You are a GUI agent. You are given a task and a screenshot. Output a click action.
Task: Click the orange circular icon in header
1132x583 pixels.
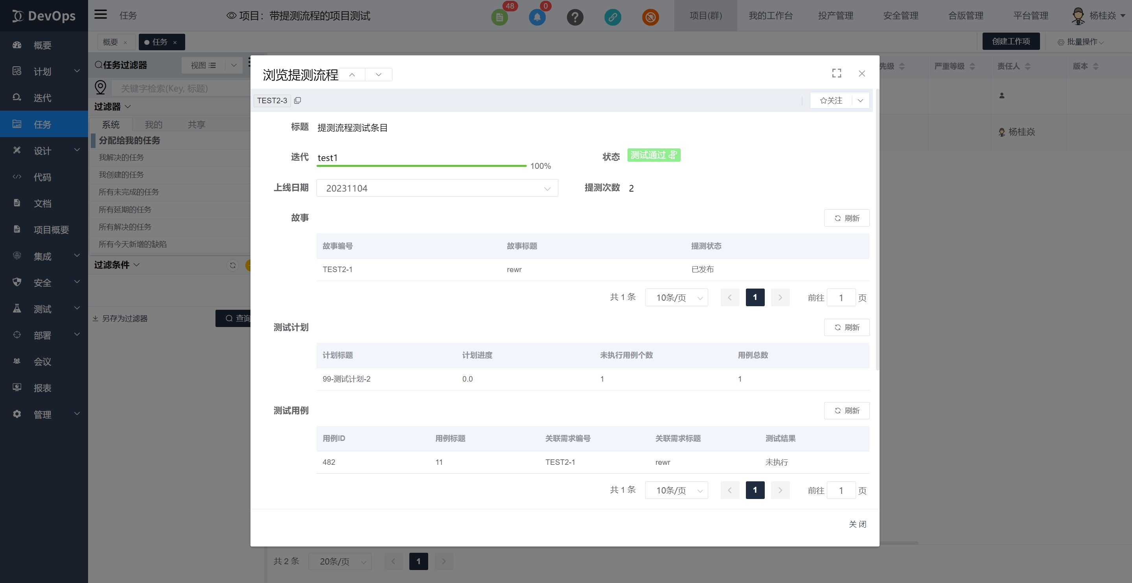(650, 17)
